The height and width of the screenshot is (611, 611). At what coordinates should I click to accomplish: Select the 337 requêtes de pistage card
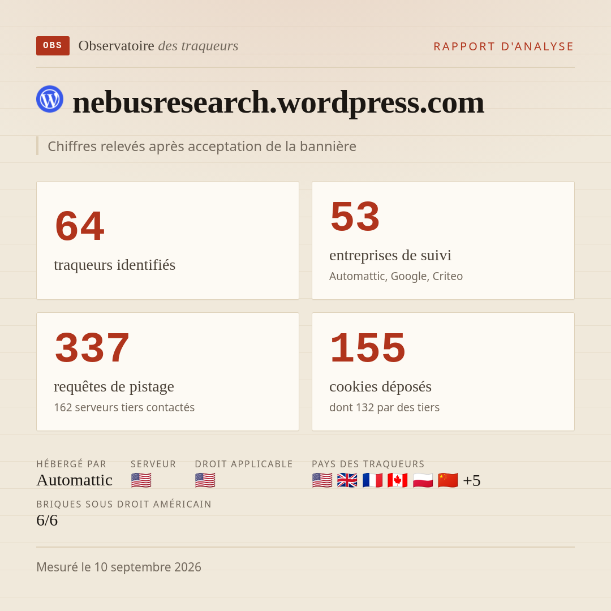167,372
